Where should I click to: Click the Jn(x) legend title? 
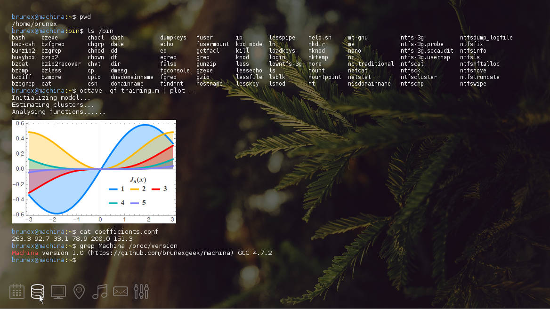(138, 180)
